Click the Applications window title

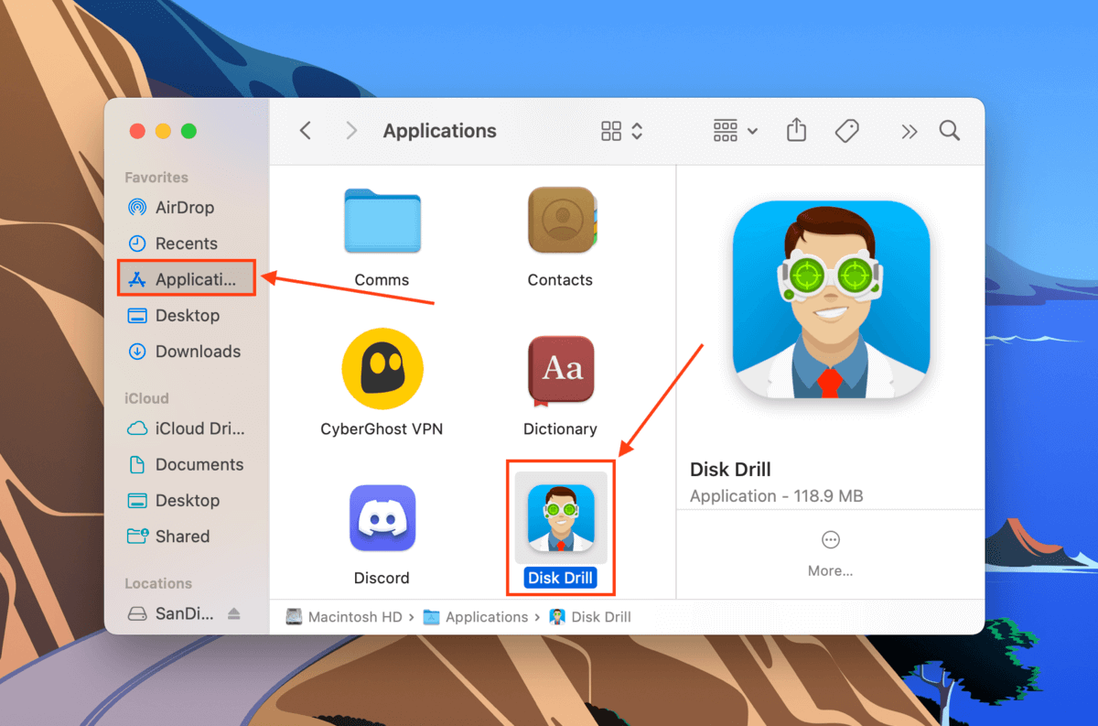pos(439,131)
